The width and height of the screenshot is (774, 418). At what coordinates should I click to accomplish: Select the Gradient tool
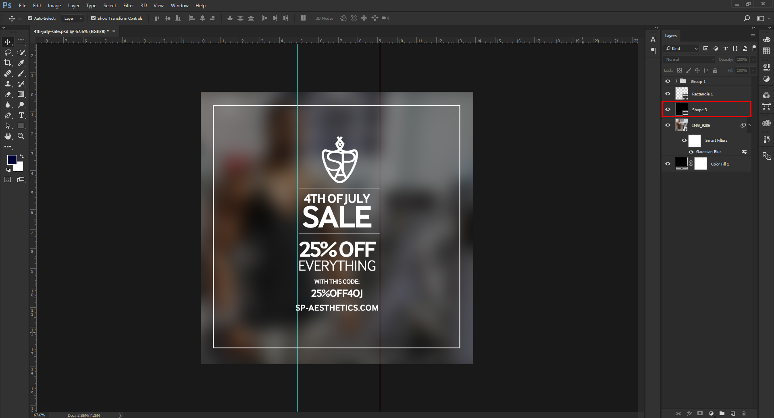21,94
